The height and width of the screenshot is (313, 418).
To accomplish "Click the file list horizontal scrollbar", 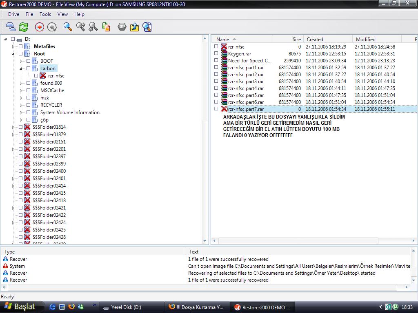I will tap(298, 240).
